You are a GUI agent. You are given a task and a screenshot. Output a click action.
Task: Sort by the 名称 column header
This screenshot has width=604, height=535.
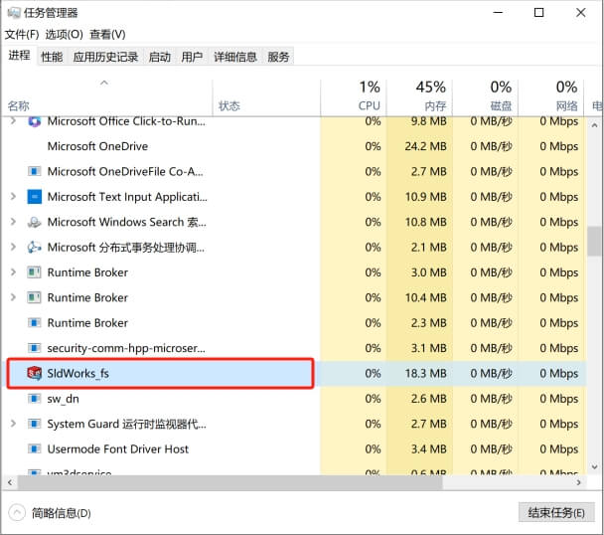106,97
